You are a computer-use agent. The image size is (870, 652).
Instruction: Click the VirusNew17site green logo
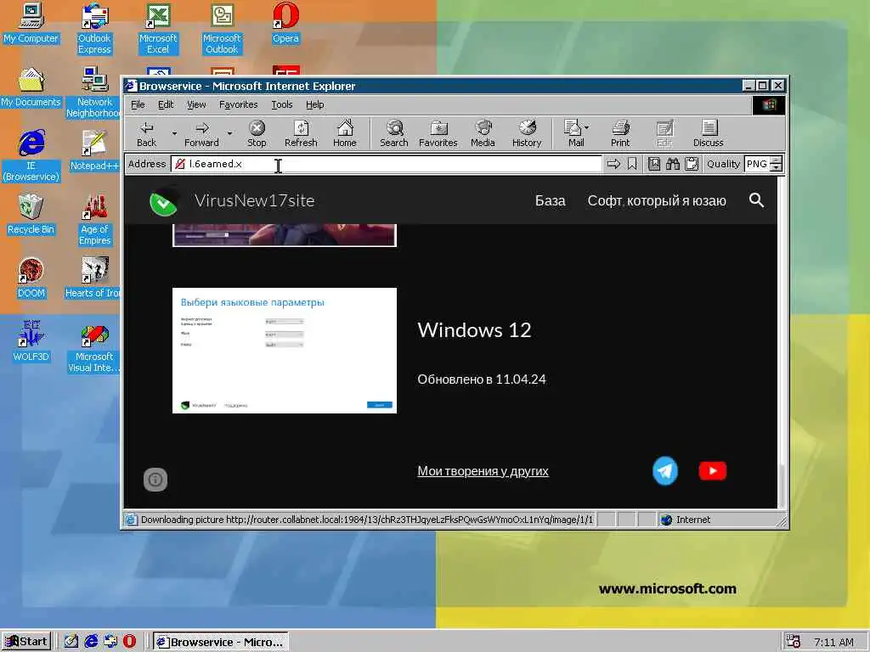tap(164, 202)
